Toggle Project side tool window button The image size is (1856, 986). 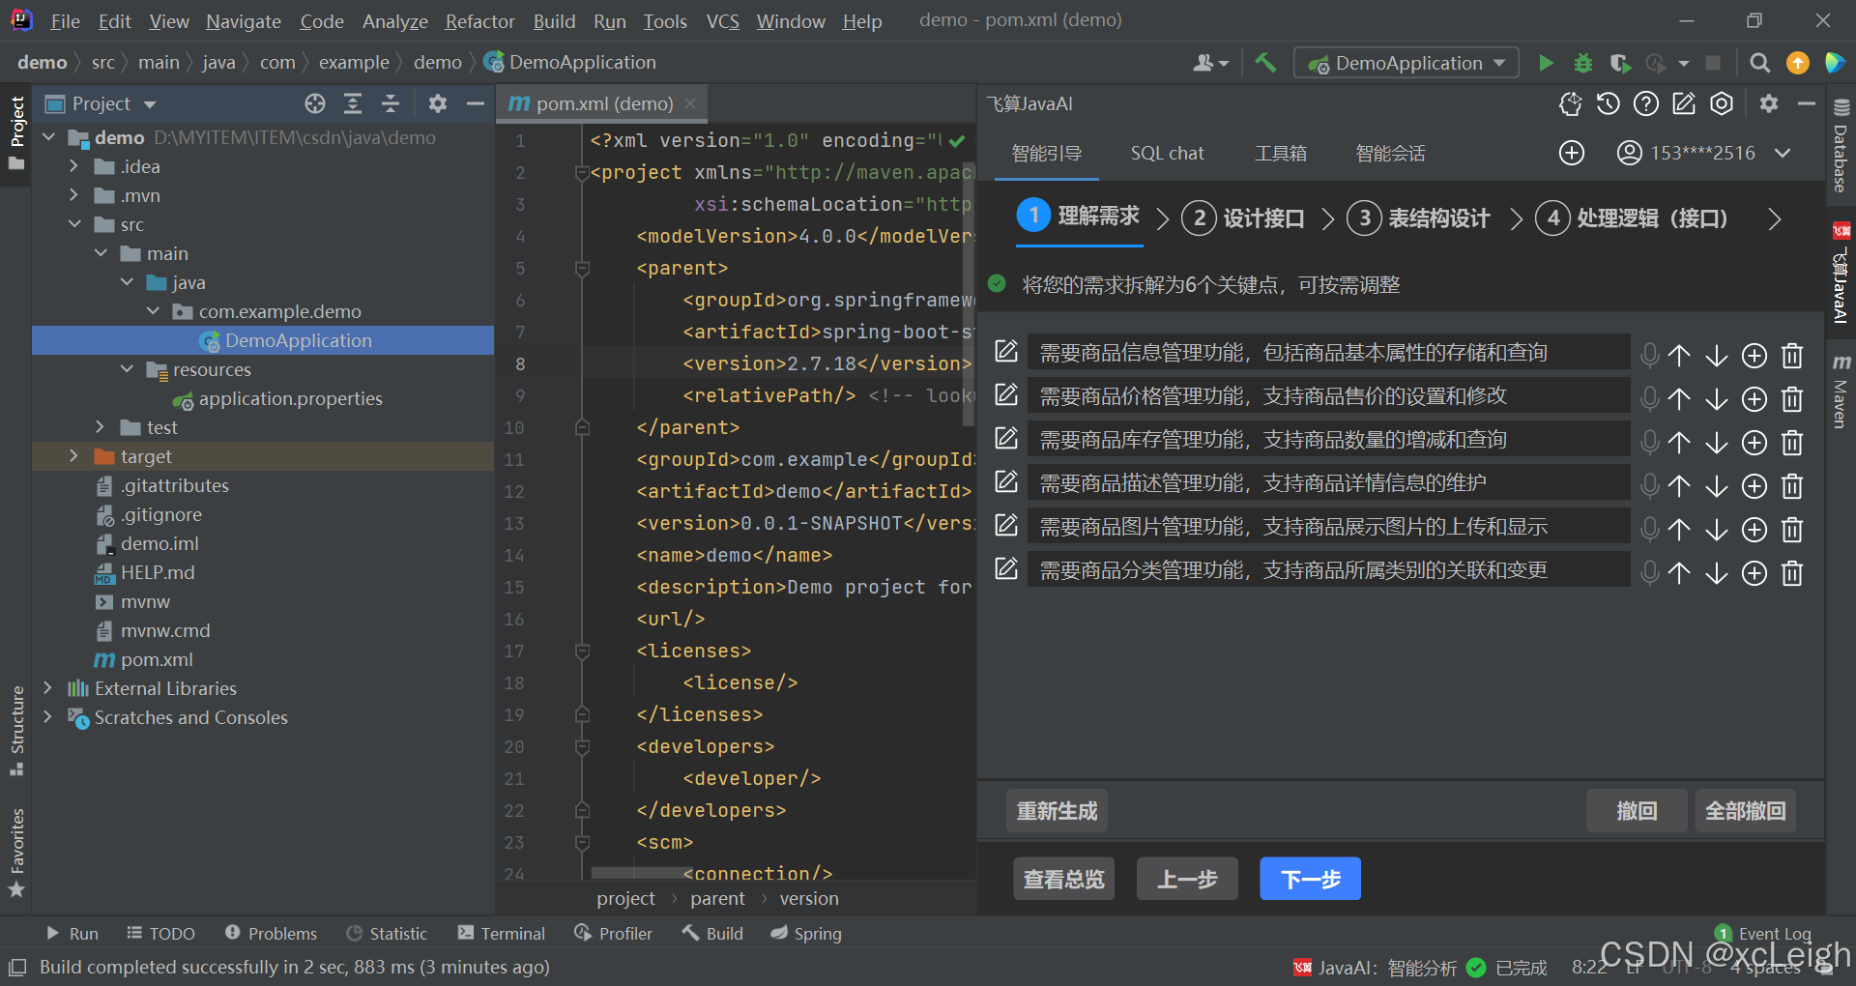[x=16, y=132]
